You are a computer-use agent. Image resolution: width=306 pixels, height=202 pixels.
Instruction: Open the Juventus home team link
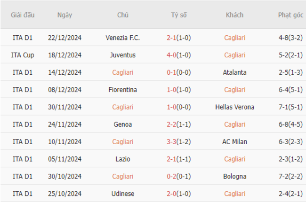[x=123, y=55]
